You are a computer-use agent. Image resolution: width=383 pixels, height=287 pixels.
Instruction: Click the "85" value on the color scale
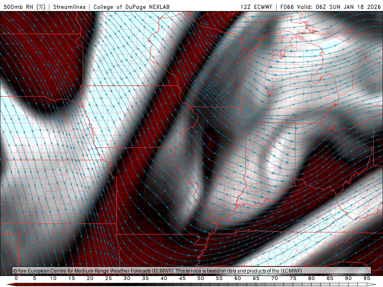(330, 278)
